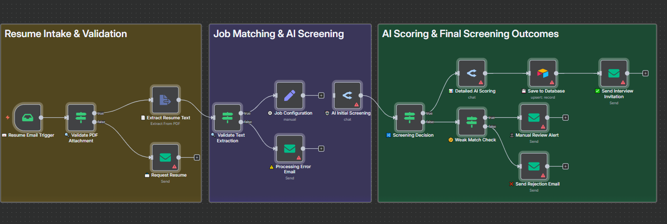Image resolution: width=667 pixels, height=224 pixels.
Task: Select the Request Resume email node
Action: tap(165, 157)
